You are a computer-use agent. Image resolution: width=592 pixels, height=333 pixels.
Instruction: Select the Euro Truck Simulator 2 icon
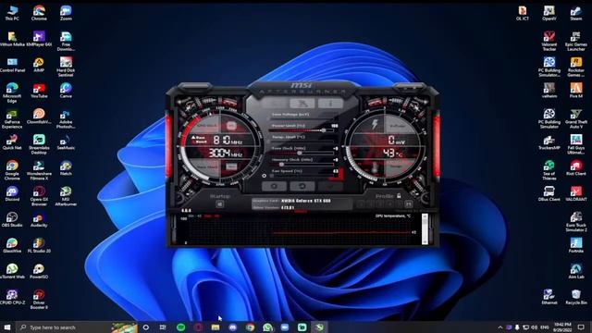(x=575, y=222)
